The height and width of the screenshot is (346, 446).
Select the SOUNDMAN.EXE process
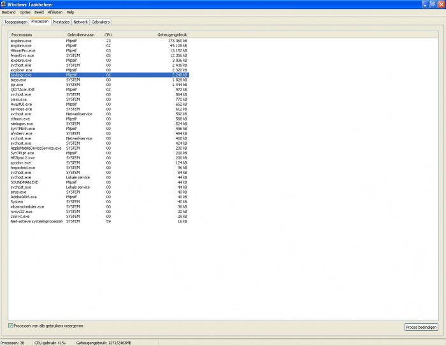coord(99,182)
